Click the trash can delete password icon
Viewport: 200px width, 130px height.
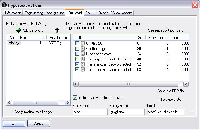[57, 30]
